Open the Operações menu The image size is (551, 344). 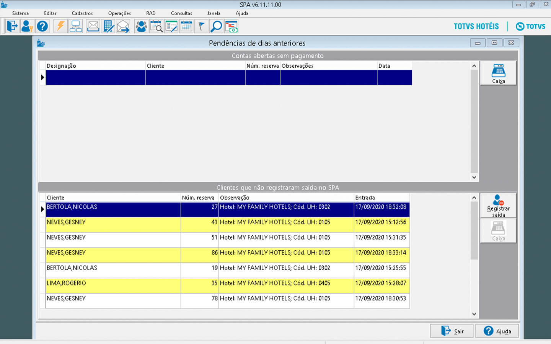[119, 13]
